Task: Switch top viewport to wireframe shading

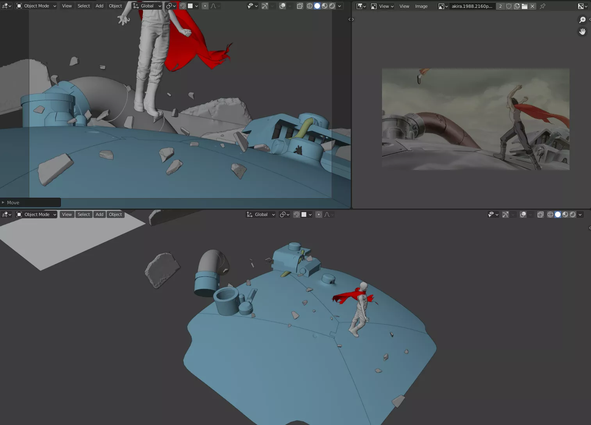Action: tap(310, 6)
